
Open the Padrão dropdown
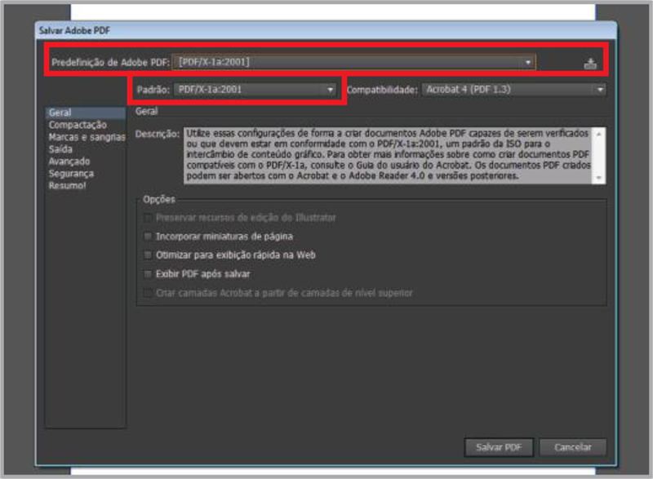[x=255, y=90]
